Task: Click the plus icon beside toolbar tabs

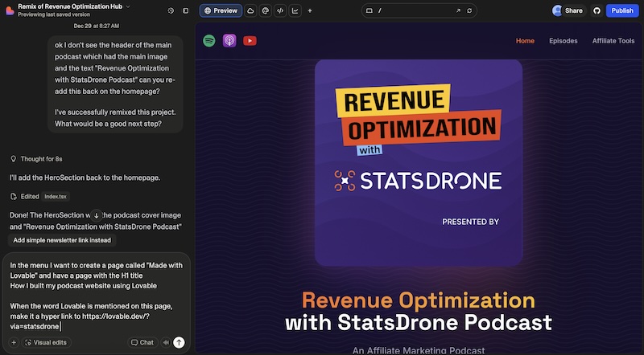Action: pos(310,10)
